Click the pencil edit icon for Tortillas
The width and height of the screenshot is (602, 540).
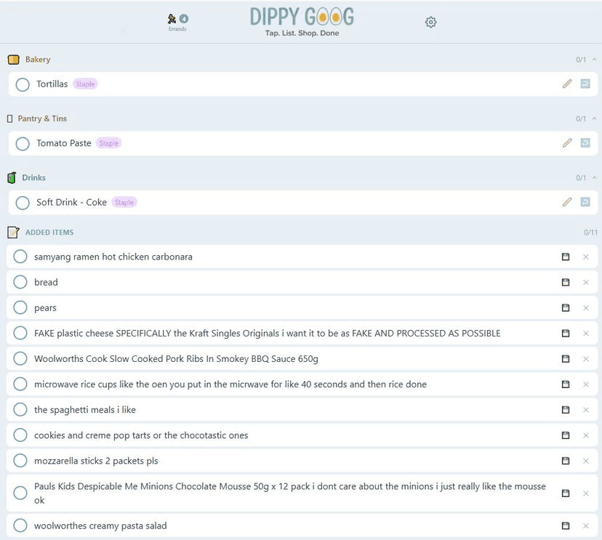point(567,84)
